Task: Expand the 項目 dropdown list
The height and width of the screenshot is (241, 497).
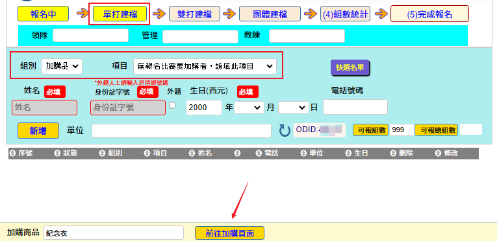Action: 205,67
